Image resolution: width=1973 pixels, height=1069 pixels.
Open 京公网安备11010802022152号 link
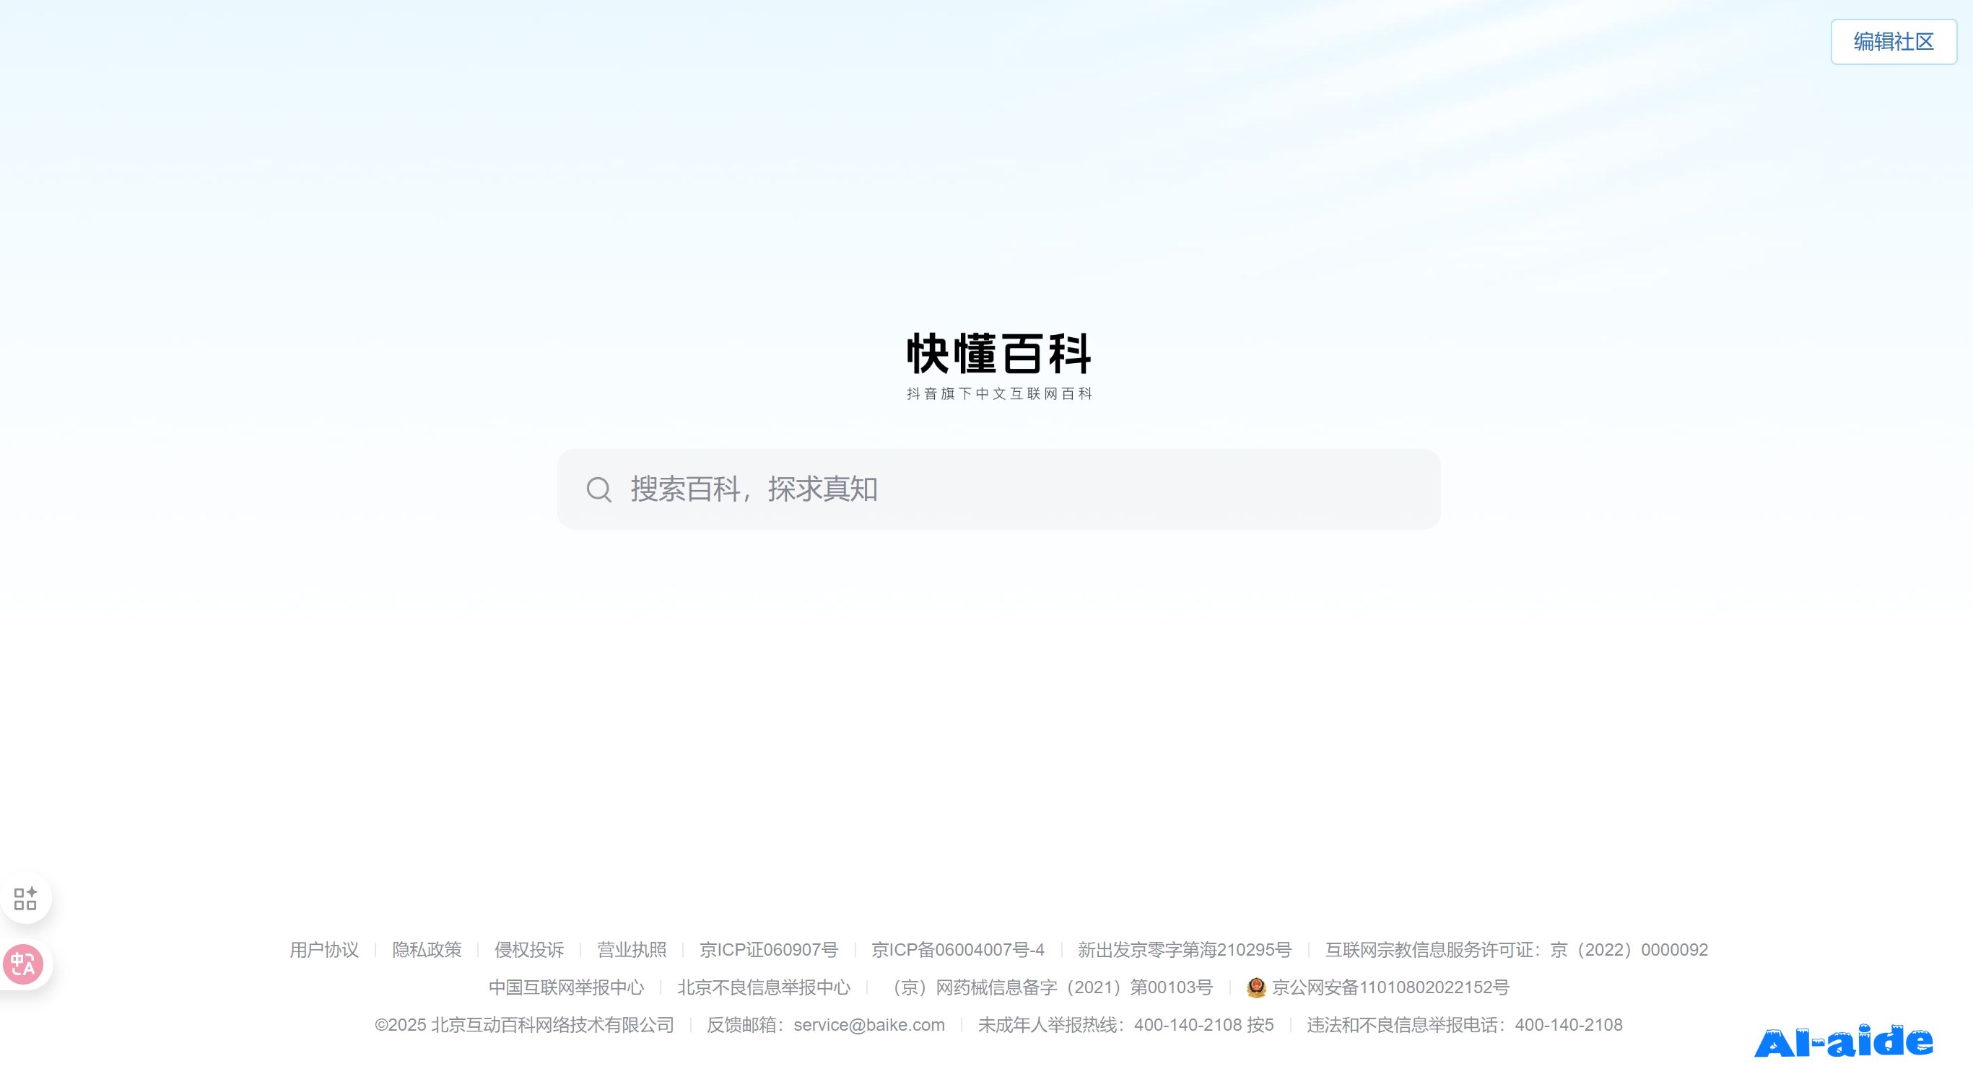tap(1390, 988)
